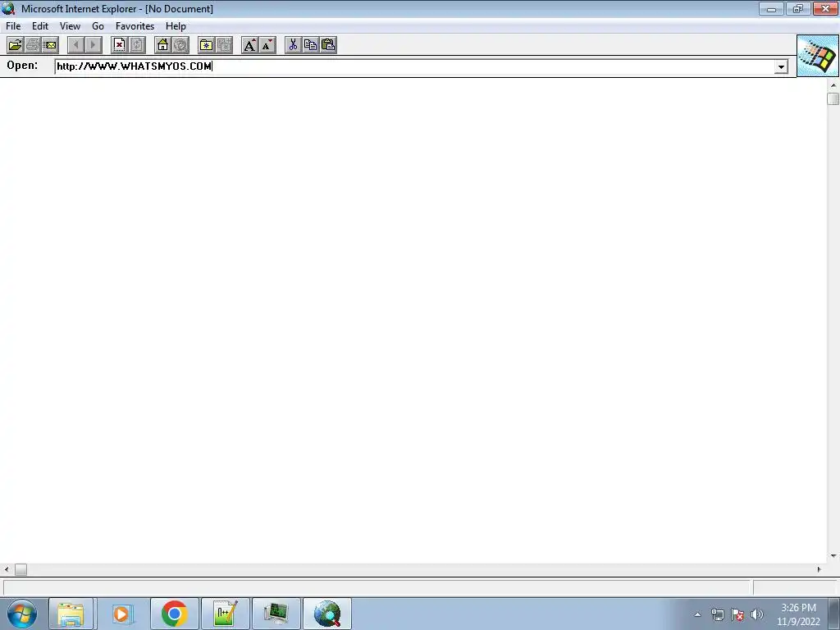Click the title bar Internet Explorer icon

click(x=8, y=8)
